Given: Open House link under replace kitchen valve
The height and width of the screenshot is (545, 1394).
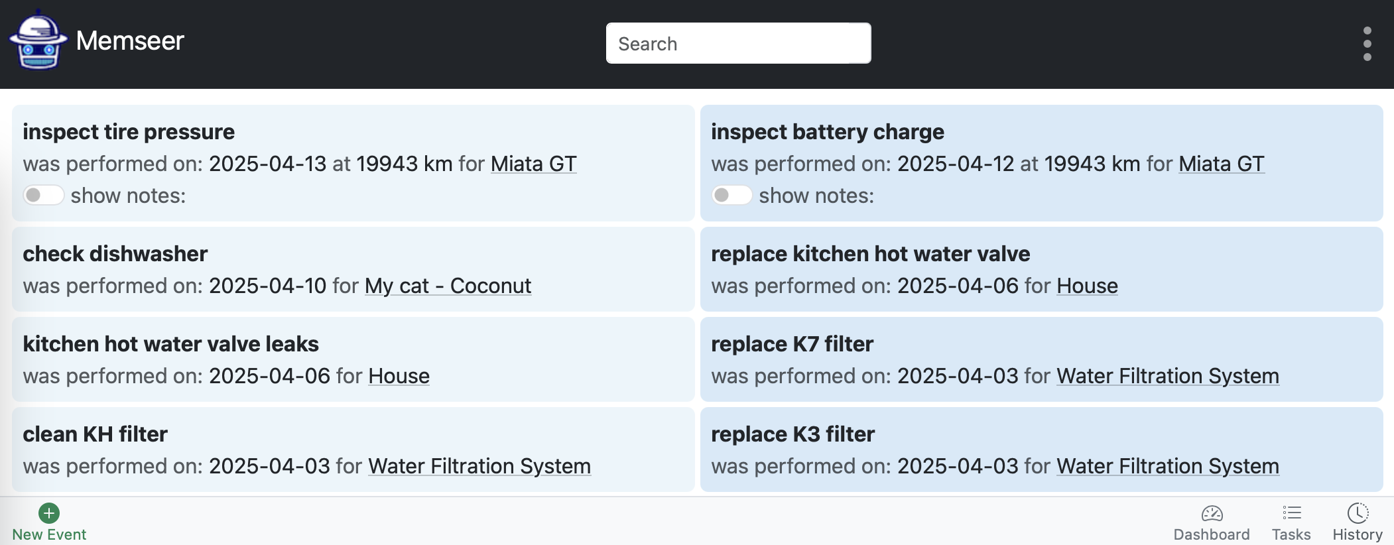Looking at the screenshot, I should click(x=1087, y=286).
